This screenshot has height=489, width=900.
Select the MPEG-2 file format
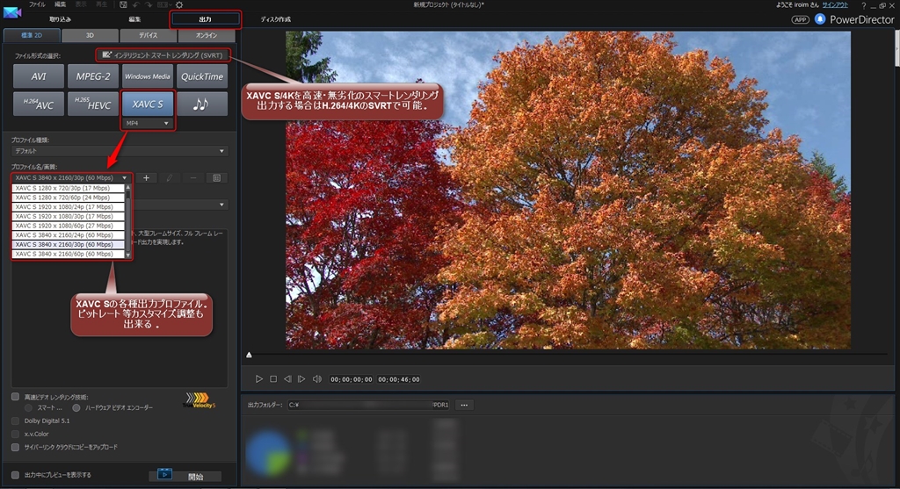93,76
